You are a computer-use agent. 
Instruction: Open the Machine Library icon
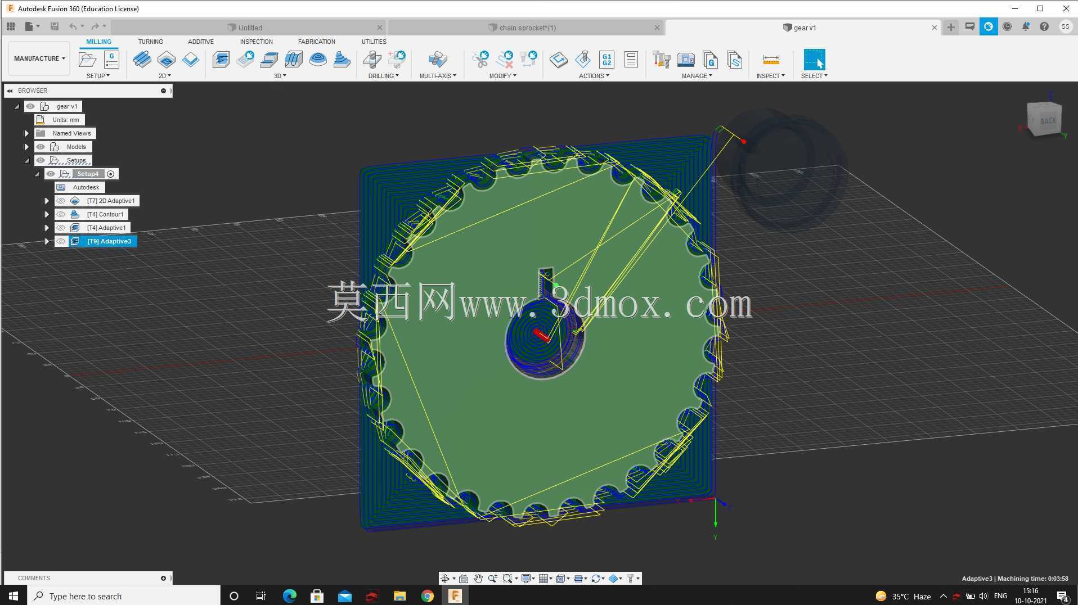point(686,60)
